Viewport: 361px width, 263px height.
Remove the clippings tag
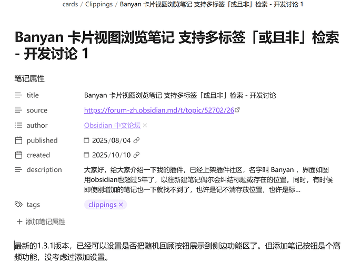pyautogui.click(x=121, y=205)
